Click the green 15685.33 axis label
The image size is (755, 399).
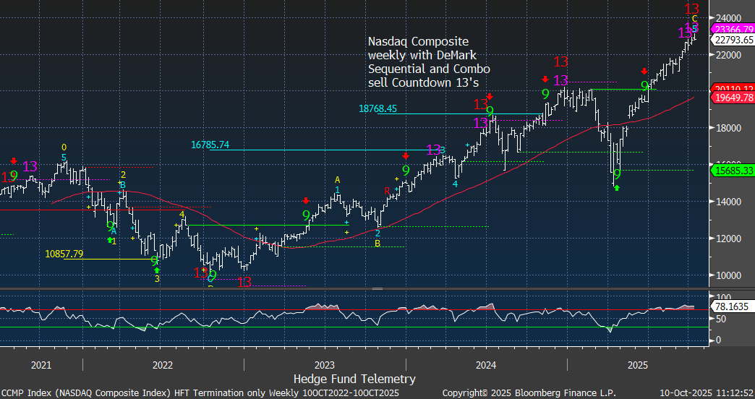coord(733,171)
